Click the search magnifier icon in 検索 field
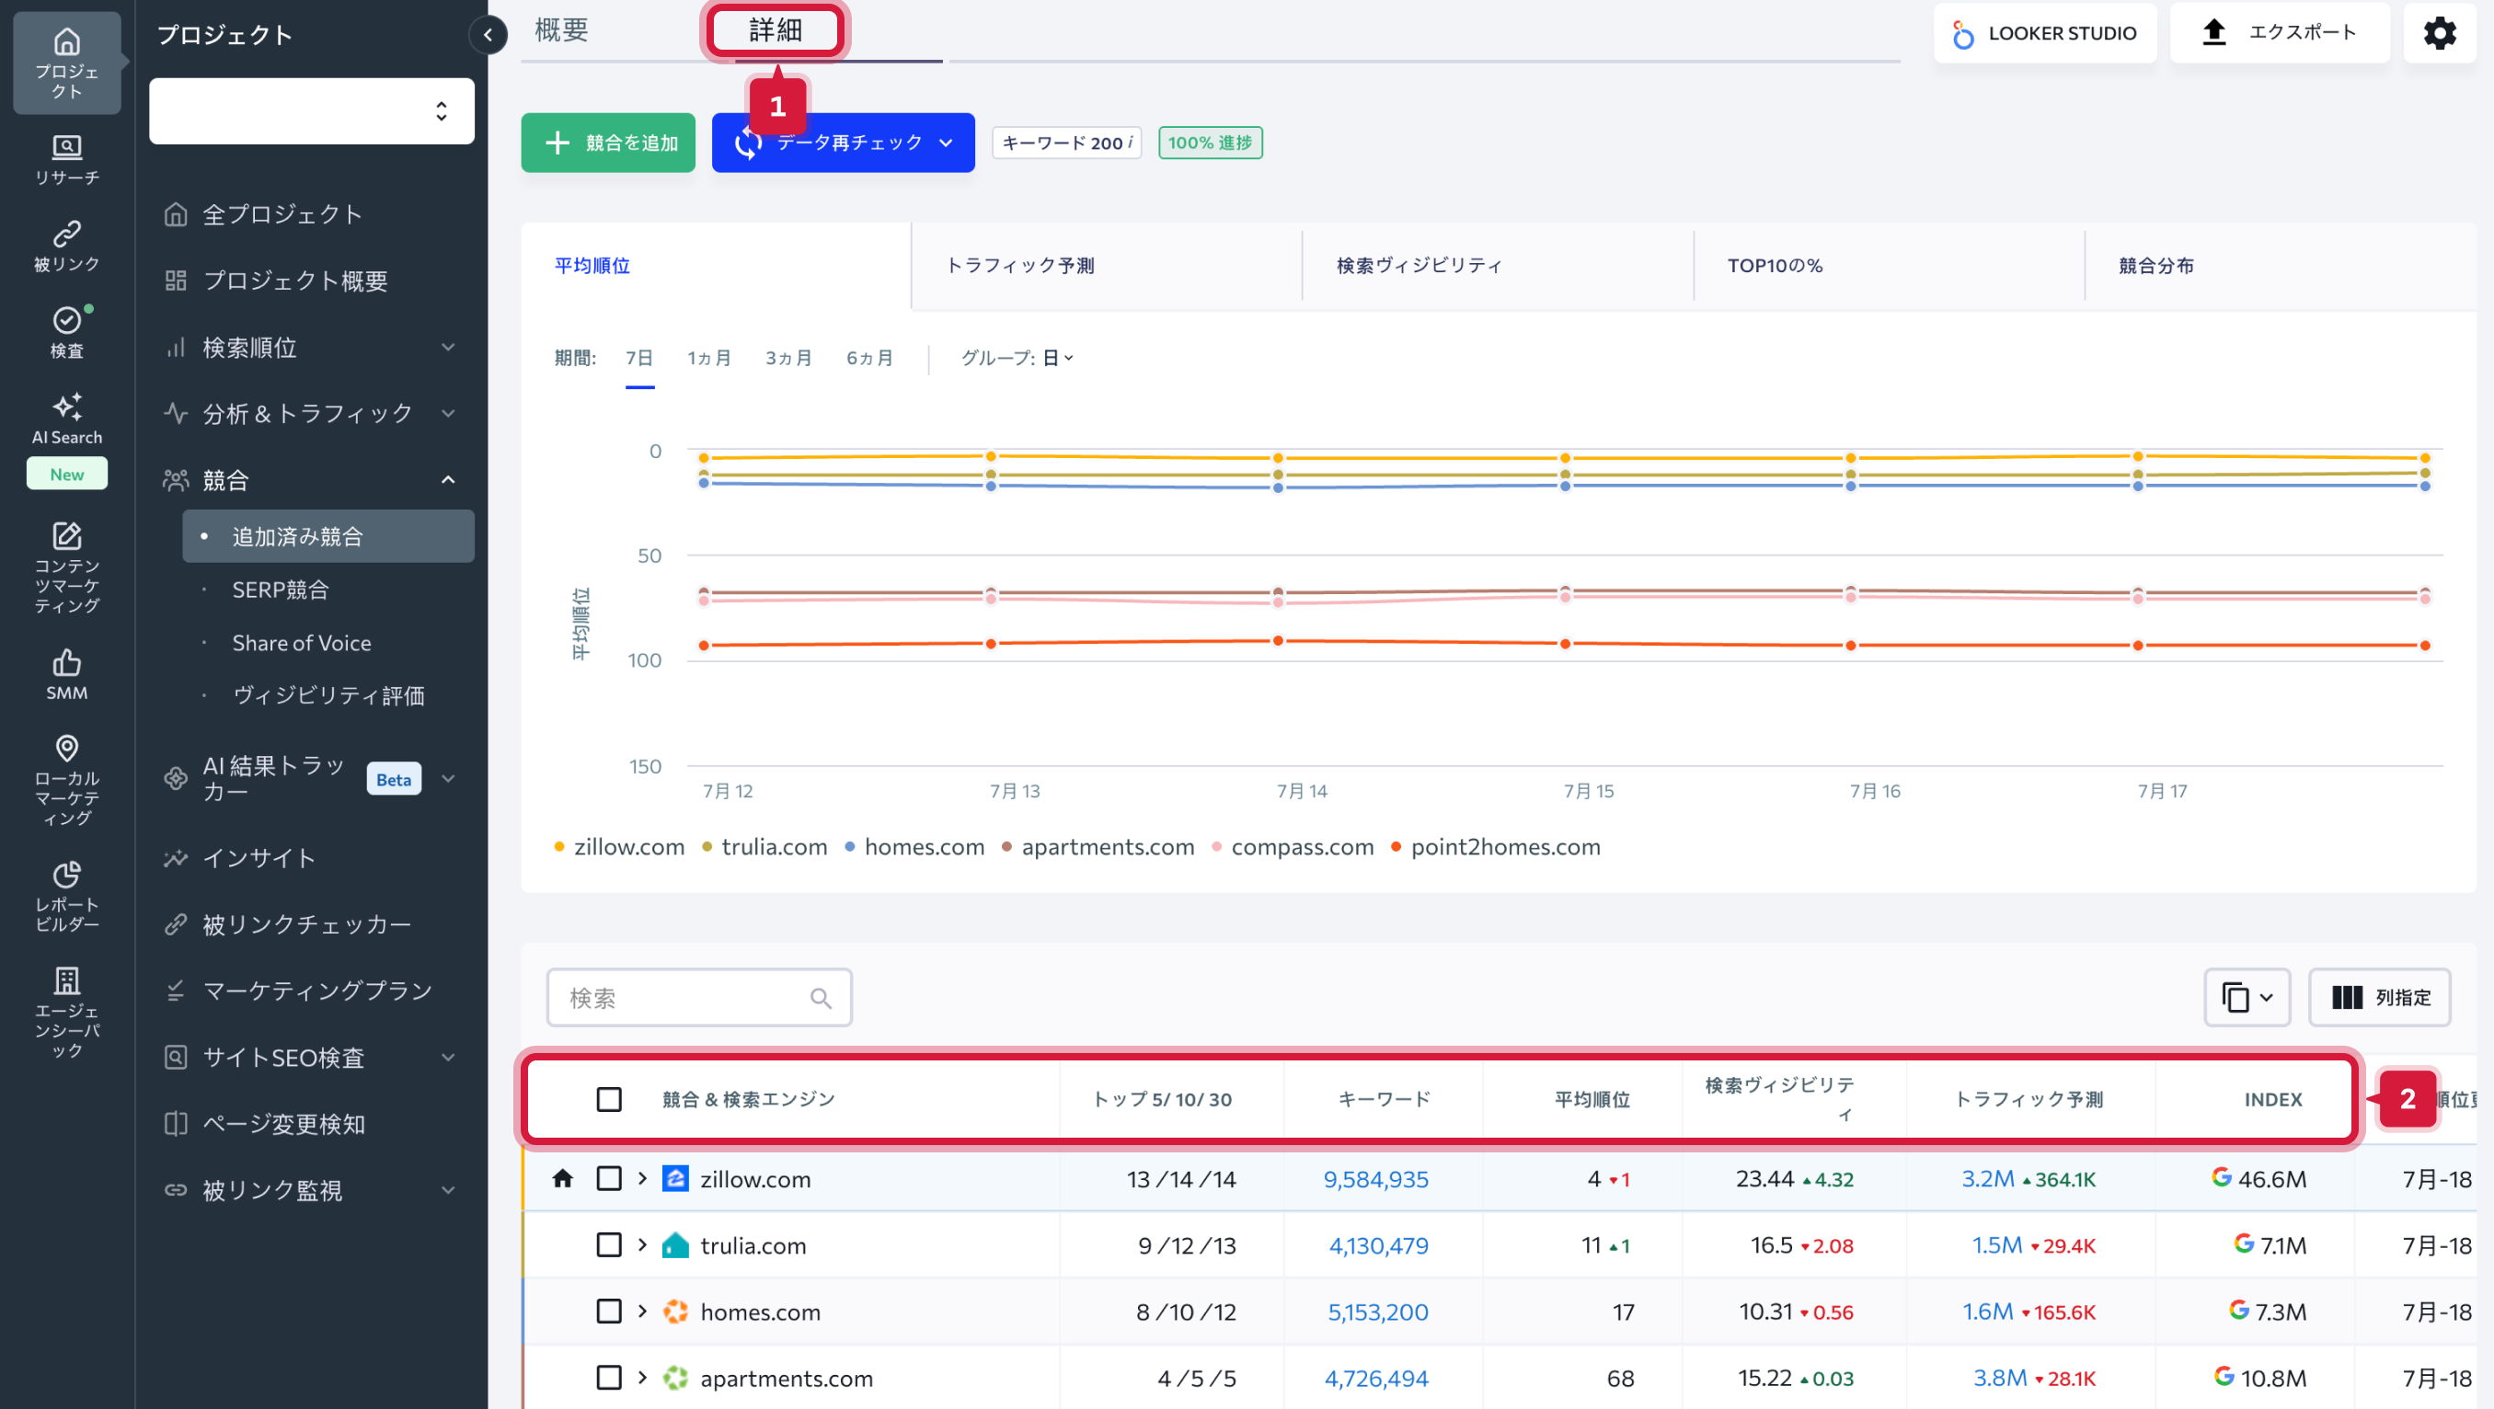2494x1409 pixels. [820, 998]
